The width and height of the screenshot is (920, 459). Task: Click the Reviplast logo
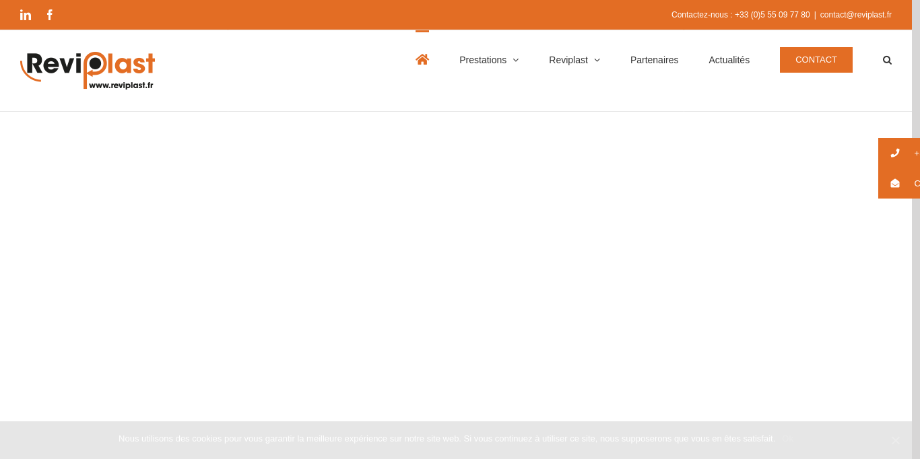[x=87, y=70]
